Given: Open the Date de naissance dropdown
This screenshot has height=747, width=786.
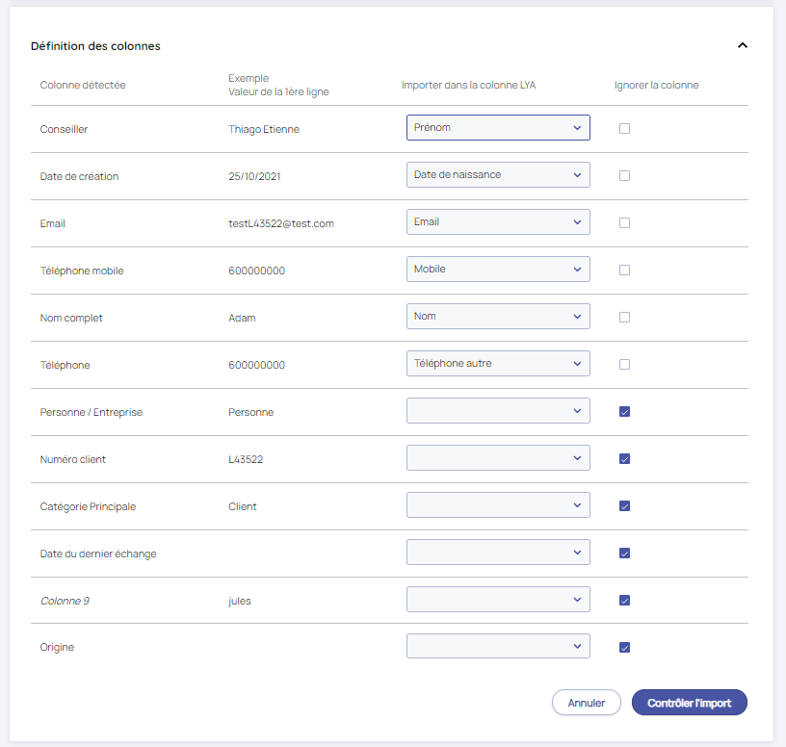Looking at the screenshot, I should pyautogui.click(x=498, y=175).
